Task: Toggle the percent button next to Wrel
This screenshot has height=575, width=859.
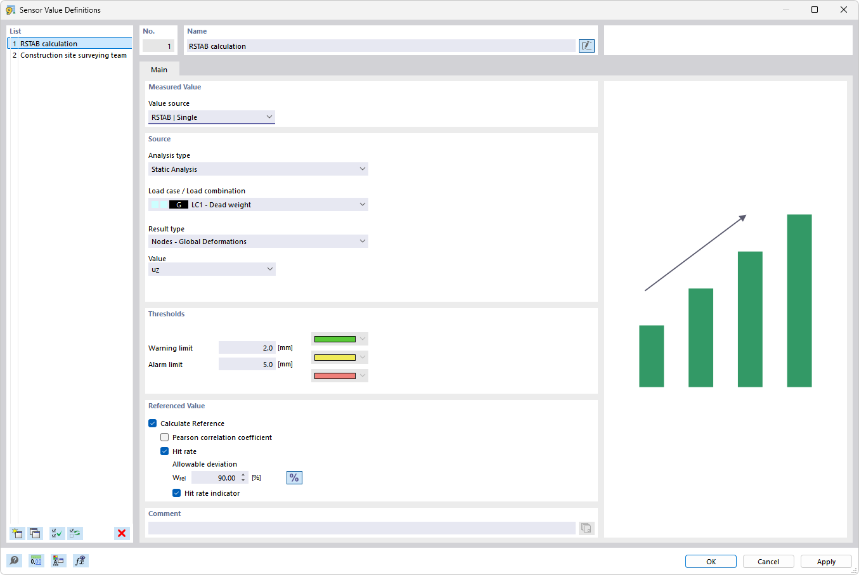Action: [294, 477]
